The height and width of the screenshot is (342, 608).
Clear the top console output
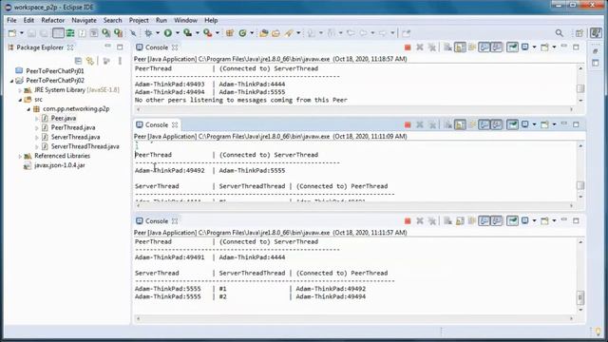pyautogui.click(x=447, y=47)
